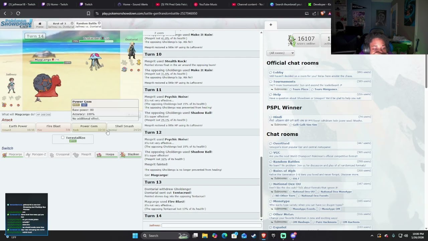428x241 pixels.
Task: Click the Mesprit switch button
Action: 83,154
